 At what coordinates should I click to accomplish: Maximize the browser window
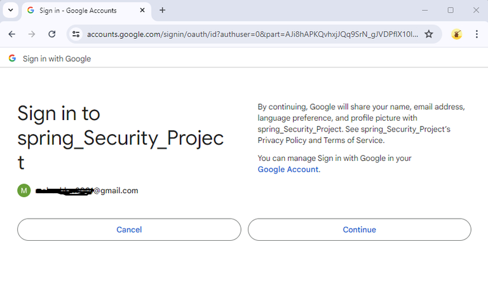pyautogui.click(x=451, y=10)
